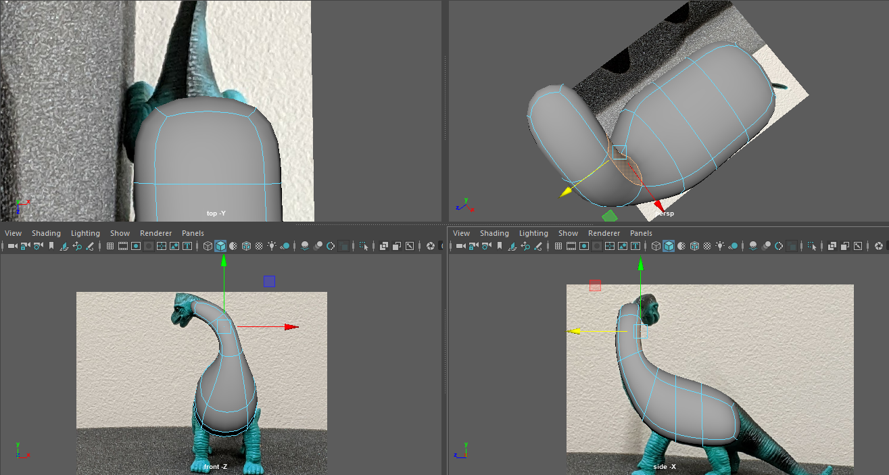
Task: Click blue square manipulator handle in front view
Action: 269,282
